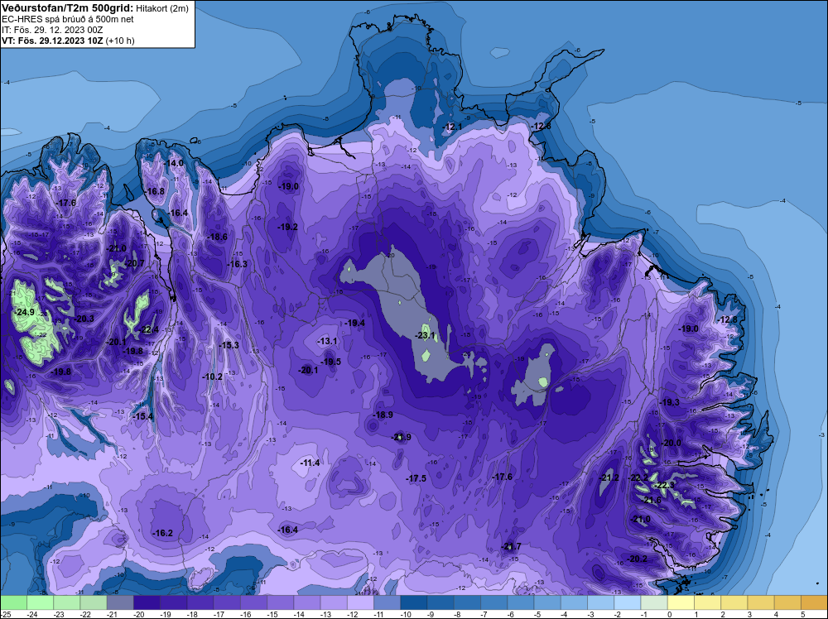
Task: Click the -24.9 temperature label on the map
Action: click(x=24, y=313)
